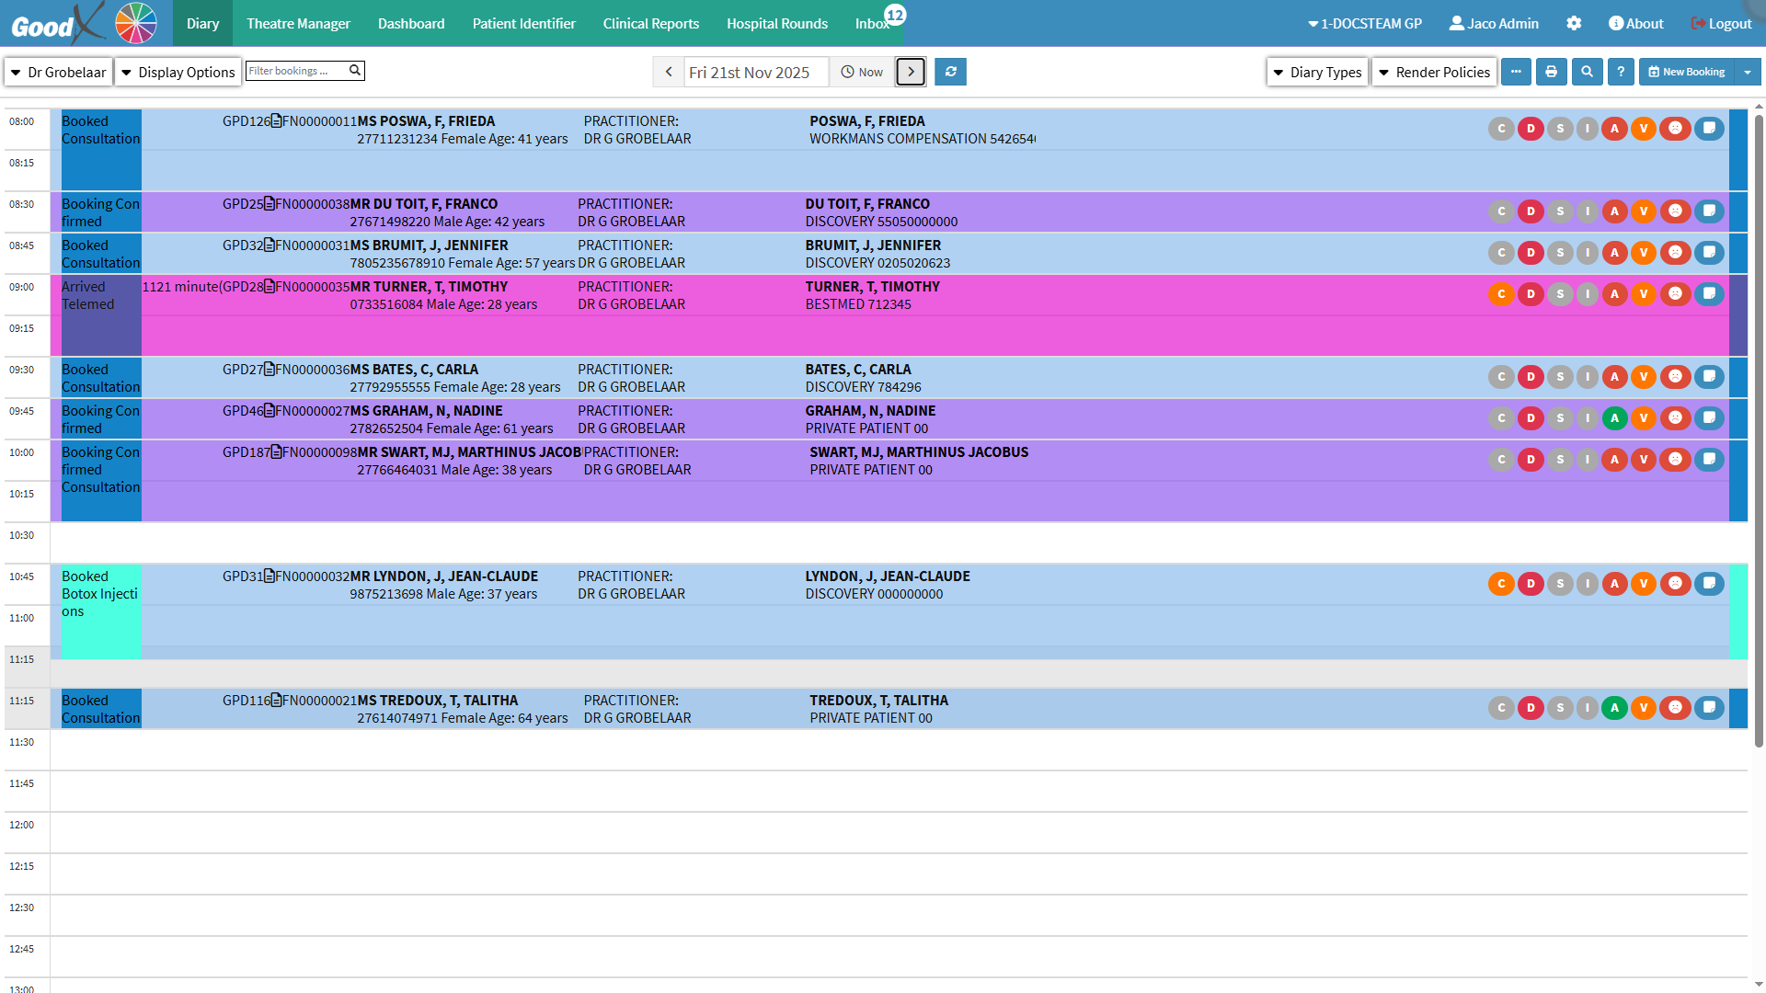Open the Display Options dropdown
The height and width of the screenshot is (993, 1766).
point(178,72)
